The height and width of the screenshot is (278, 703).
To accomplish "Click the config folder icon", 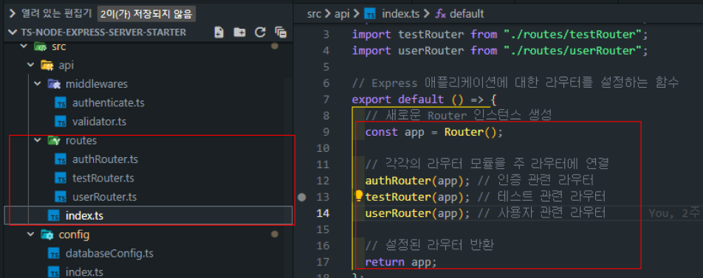I will 47,234.
